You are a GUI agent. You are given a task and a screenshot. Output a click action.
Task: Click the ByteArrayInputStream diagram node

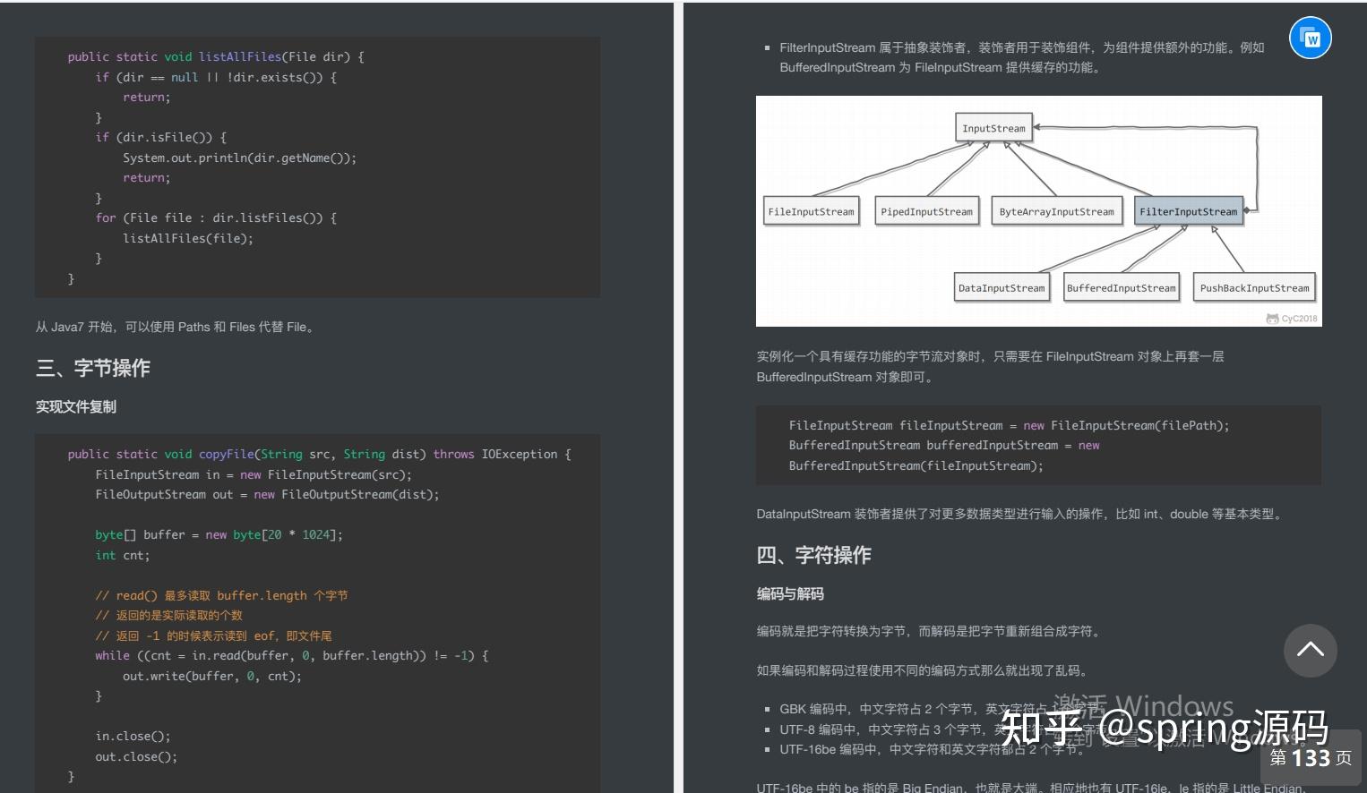click(1056, 210)
